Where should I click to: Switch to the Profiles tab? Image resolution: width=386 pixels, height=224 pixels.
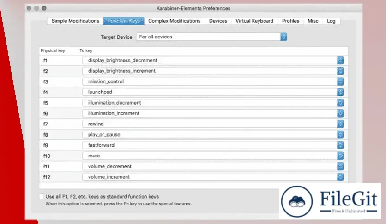click(290, 21)
